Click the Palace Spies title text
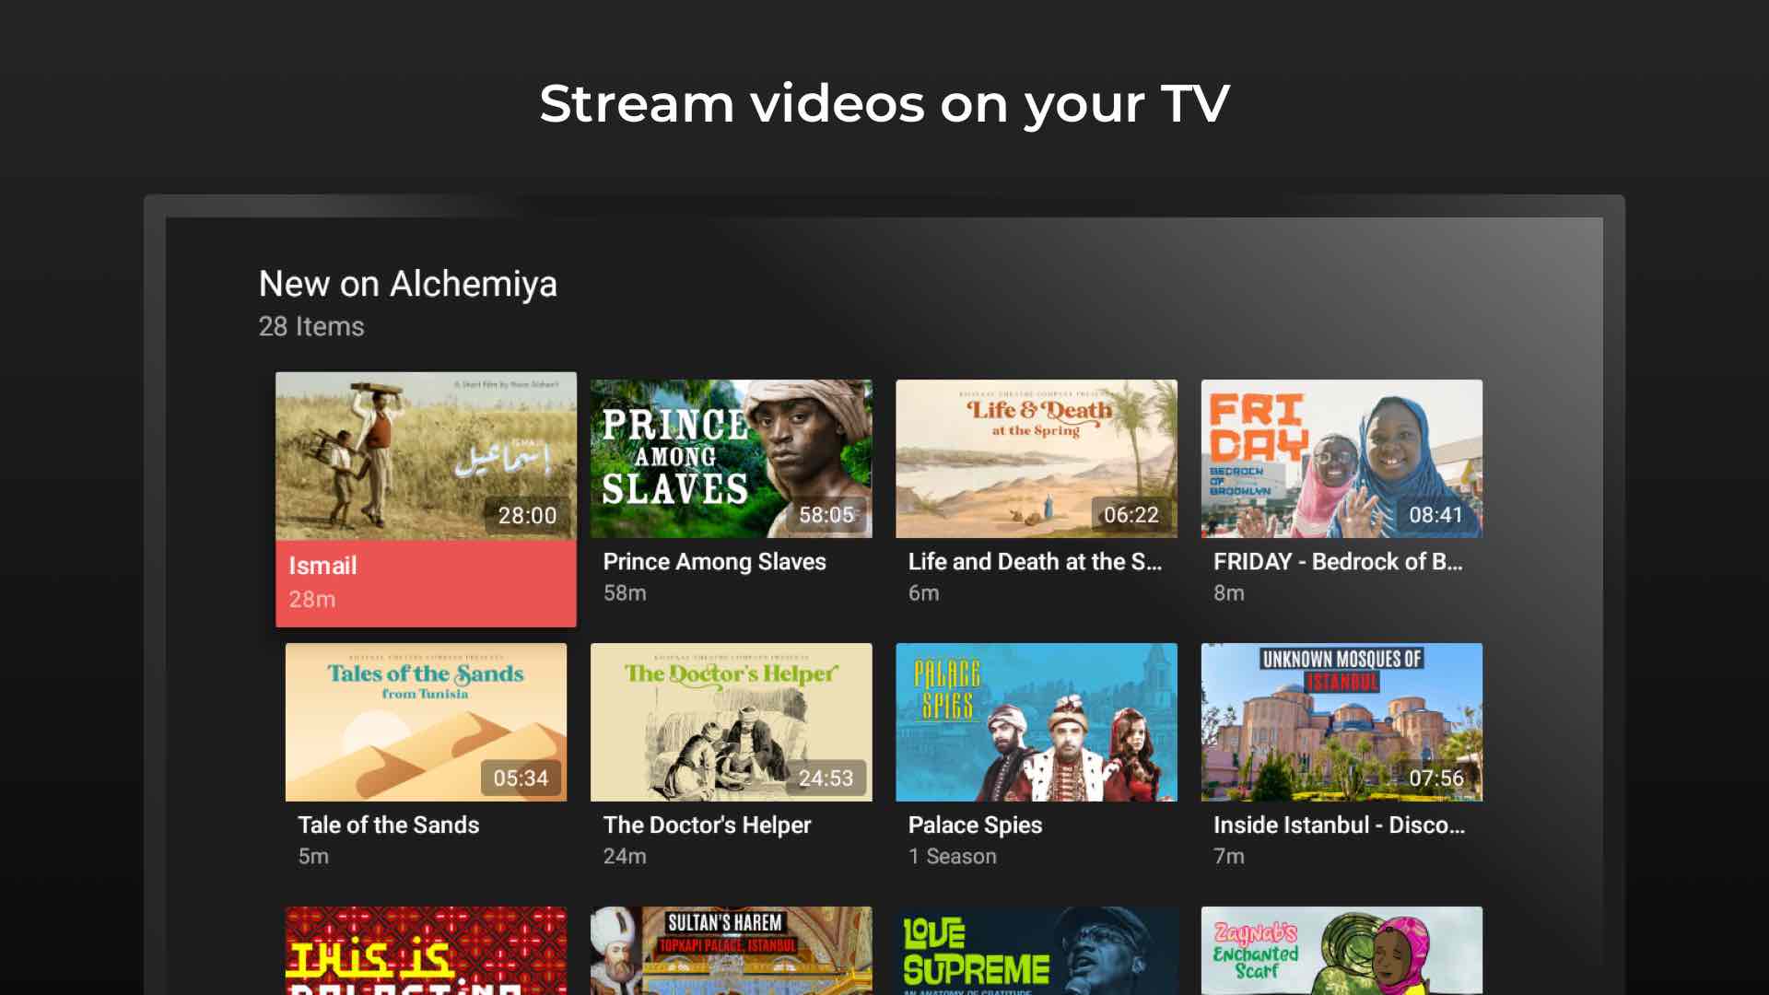 pos(975,825)
